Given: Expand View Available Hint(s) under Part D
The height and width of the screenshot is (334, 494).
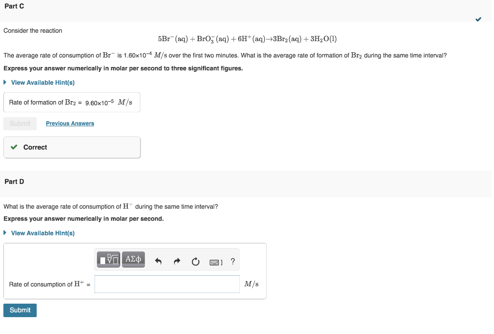Looking at the screenshot, I should [x=39, y=233].
